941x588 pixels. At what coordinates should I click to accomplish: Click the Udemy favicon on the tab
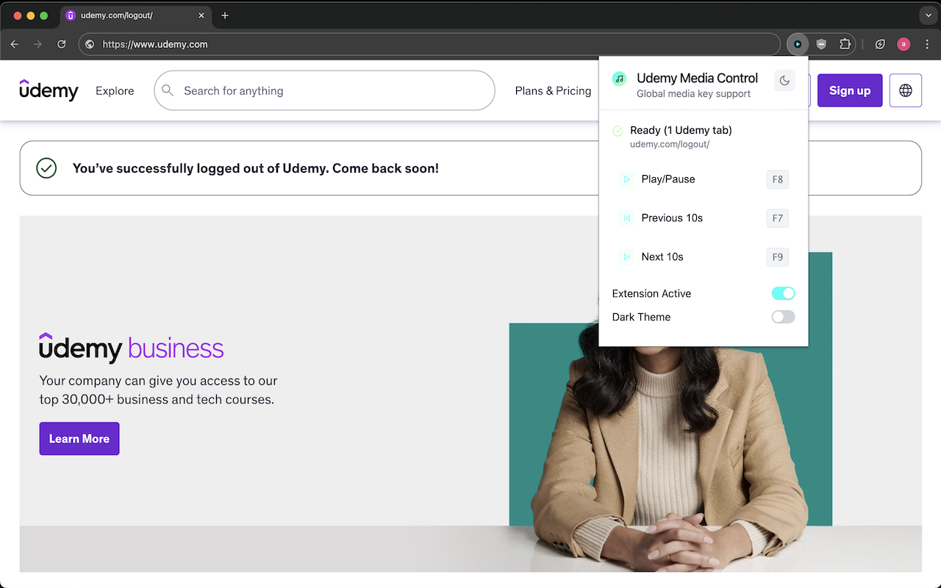(71, 15)
